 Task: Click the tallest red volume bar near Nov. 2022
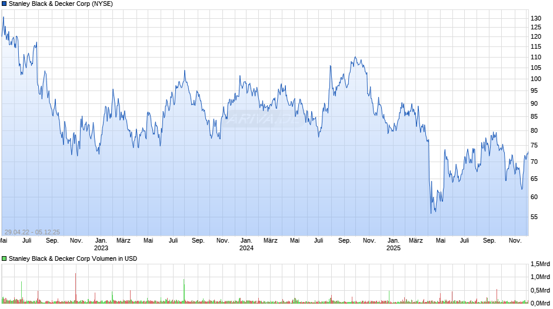[75, 288]
